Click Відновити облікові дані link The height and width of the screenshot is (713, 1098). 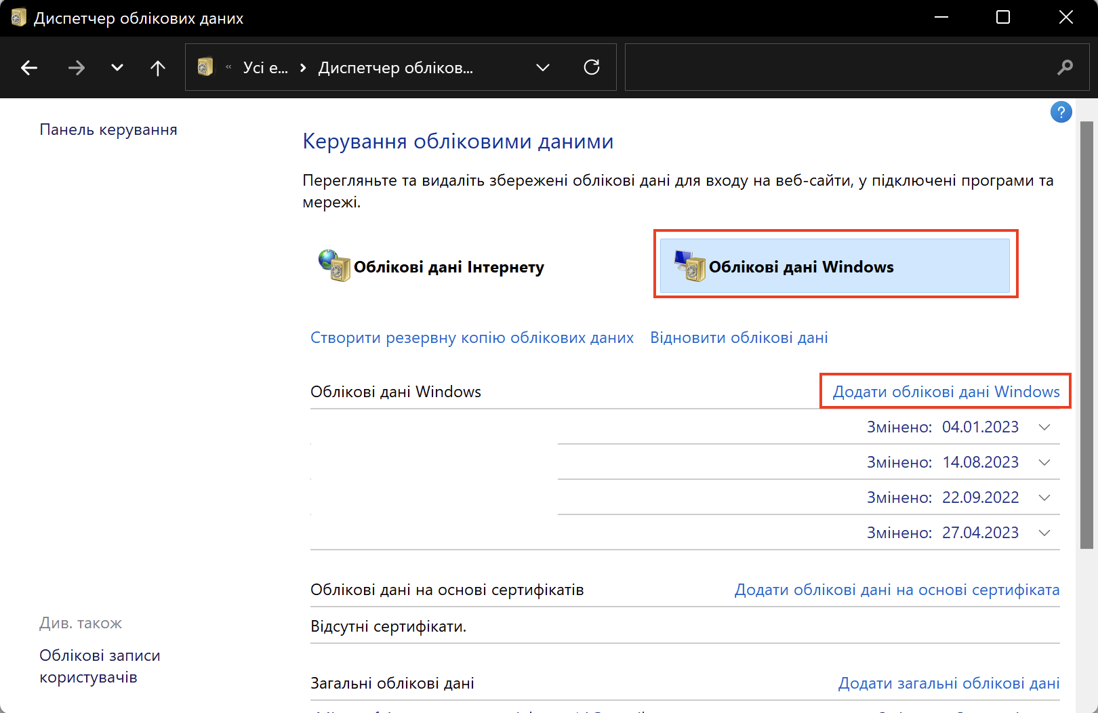739,338
